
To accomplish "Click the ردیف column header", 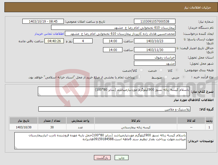I will click(209, 121).
